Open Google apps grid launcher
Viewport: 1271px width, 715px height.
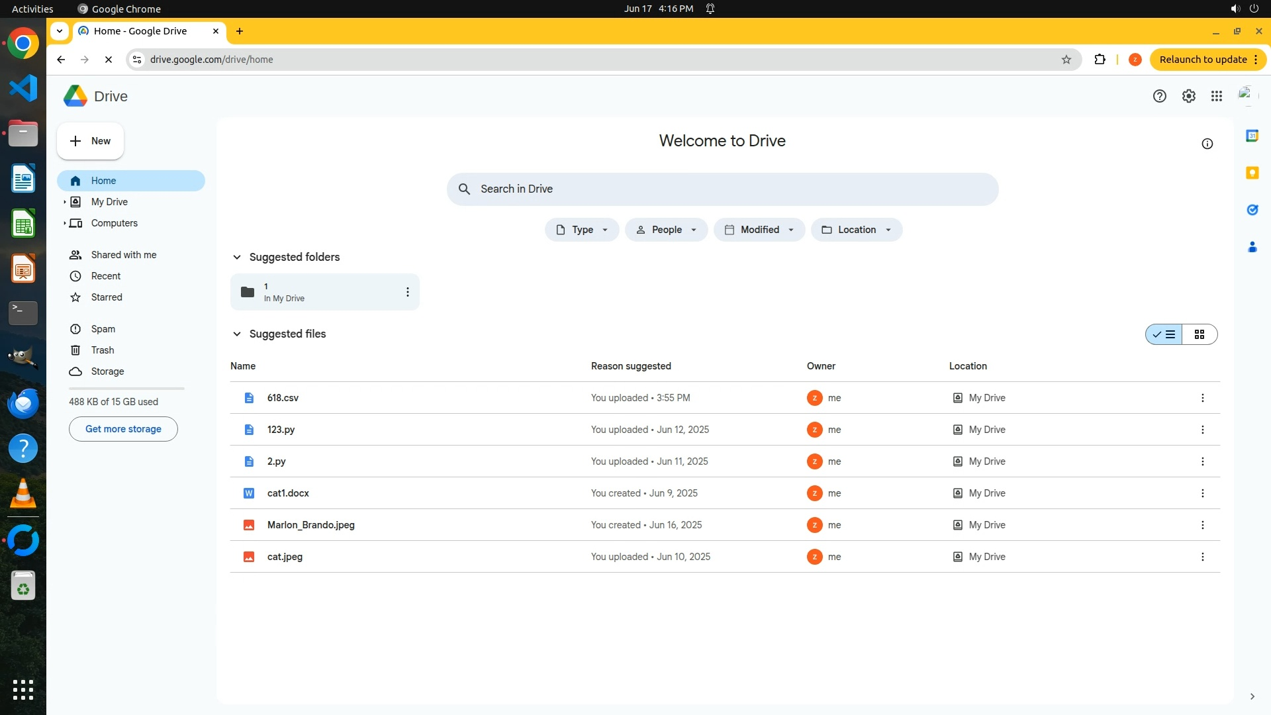(x=1217, y=97)
